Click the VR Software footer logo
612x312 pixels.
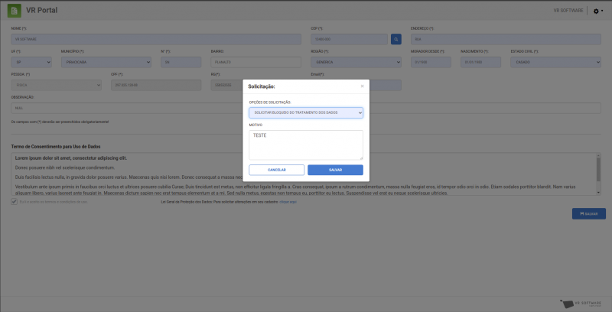click(581, 303)
